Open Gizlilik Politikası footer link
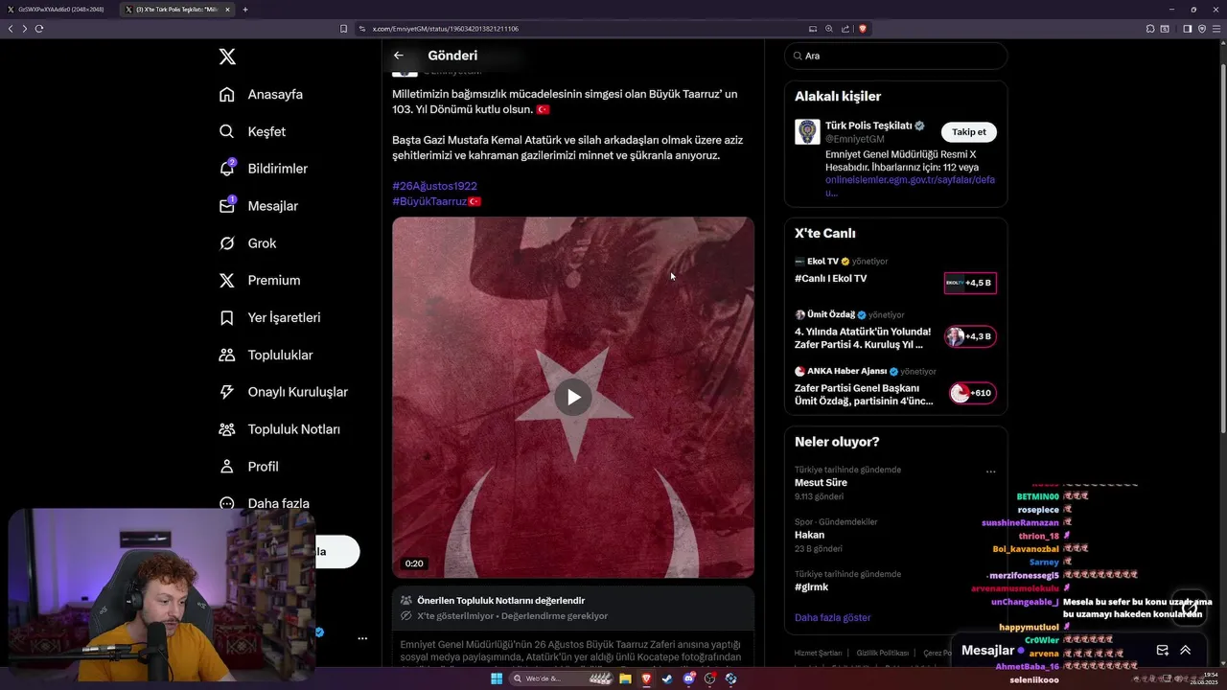This screenshot has height=690, width=1227. 882,653
